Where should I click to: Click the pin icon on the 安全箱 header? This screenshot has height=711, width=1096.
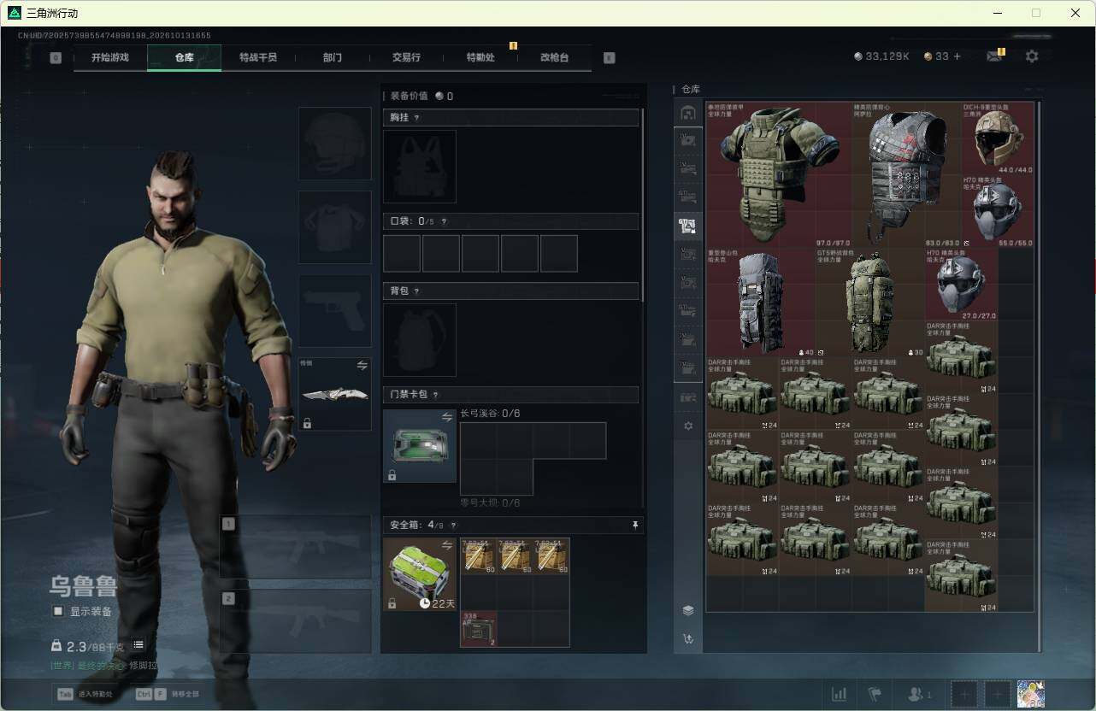pyautogui.click(x=635, y=525)
